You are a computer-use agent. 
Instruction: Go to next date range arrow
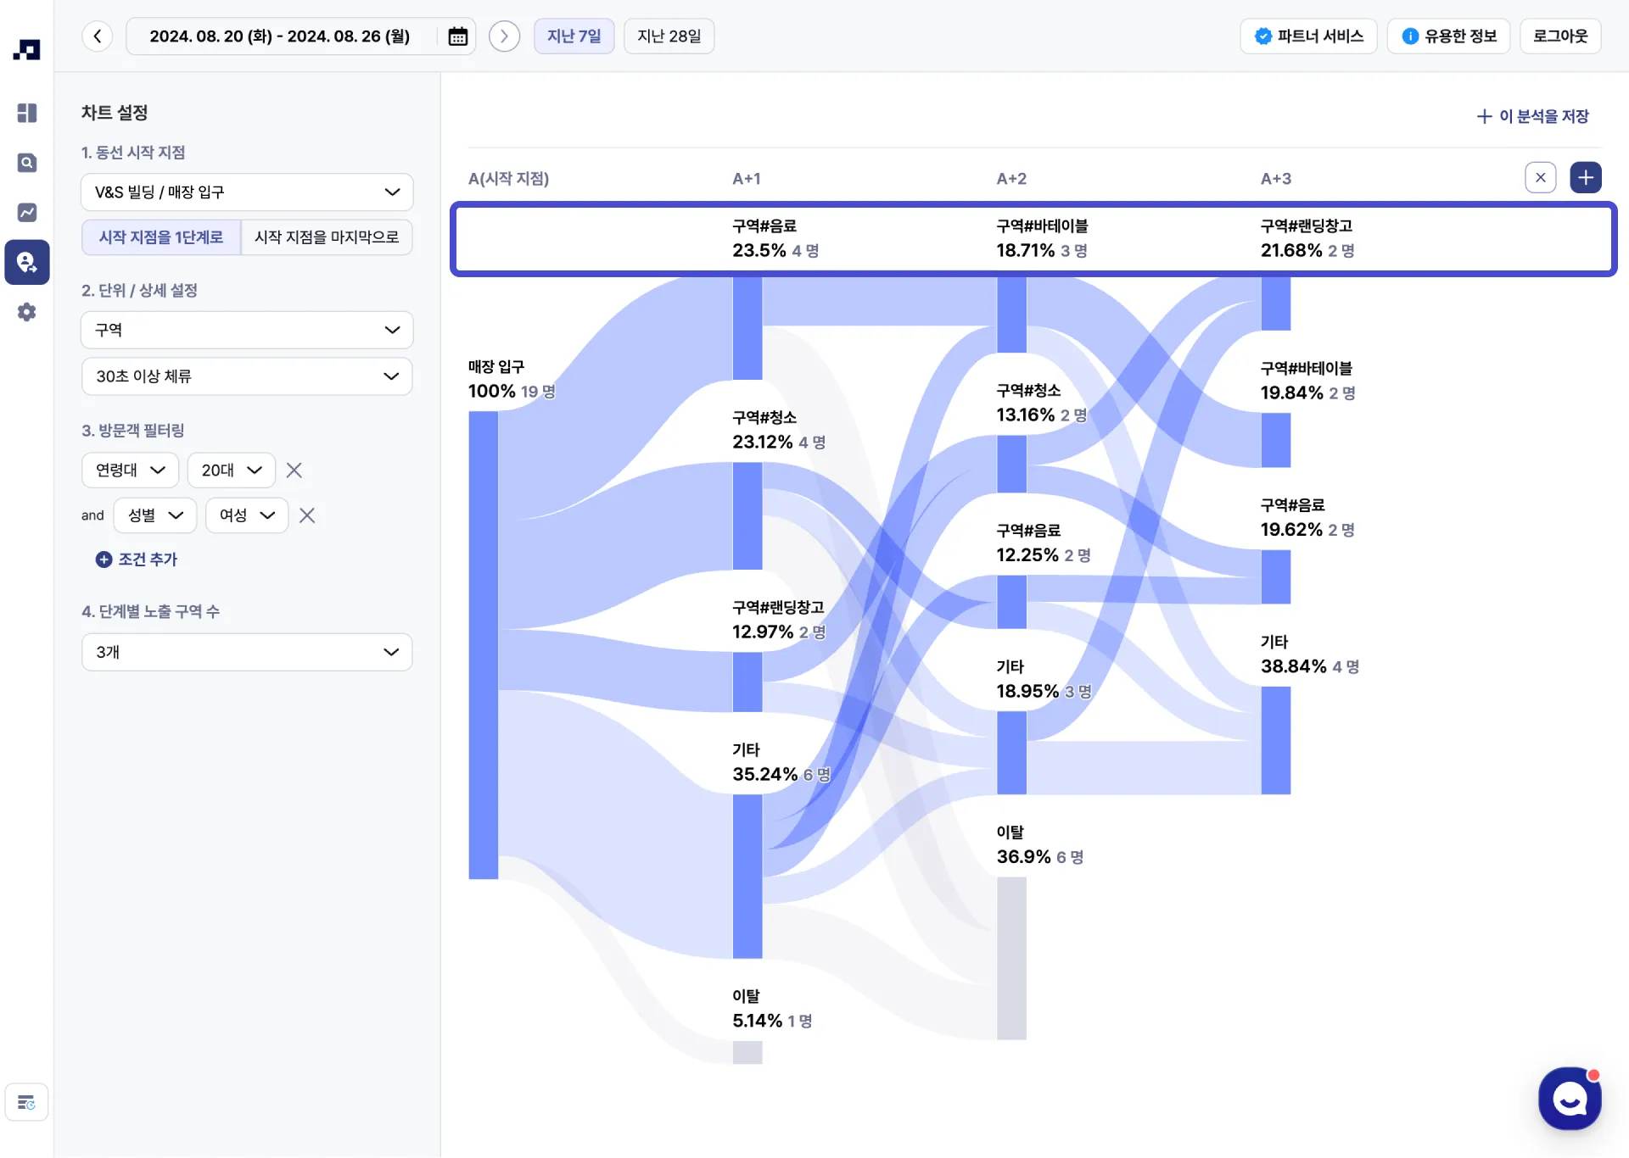[504, 36]
